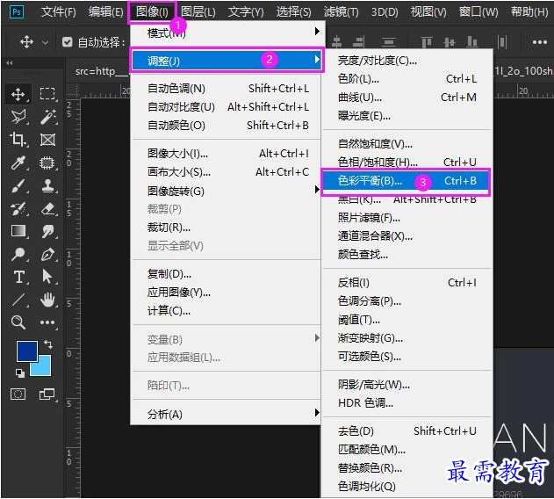This screenshot has height=499, width=554.
Task: Select the Path Selection tool
Action: [47, 277]
